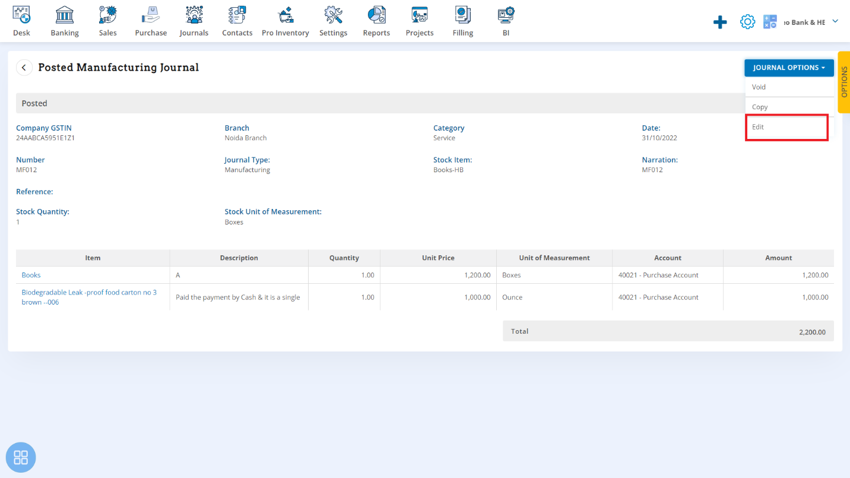
Task: Click the Description column header
Action: click(239, 258)
